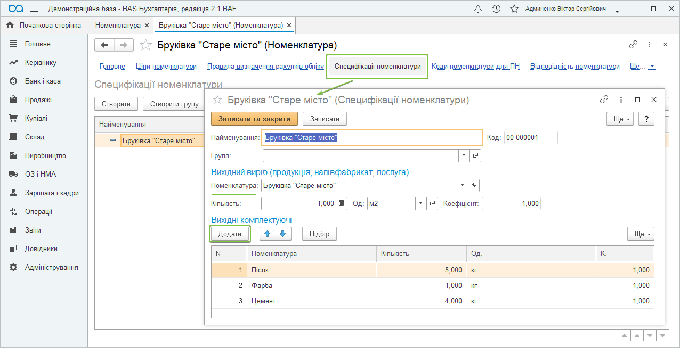Expand the Номенклатура dropdown arrow
The width and height of the screenshot is (680, 348).
[463, 185]
